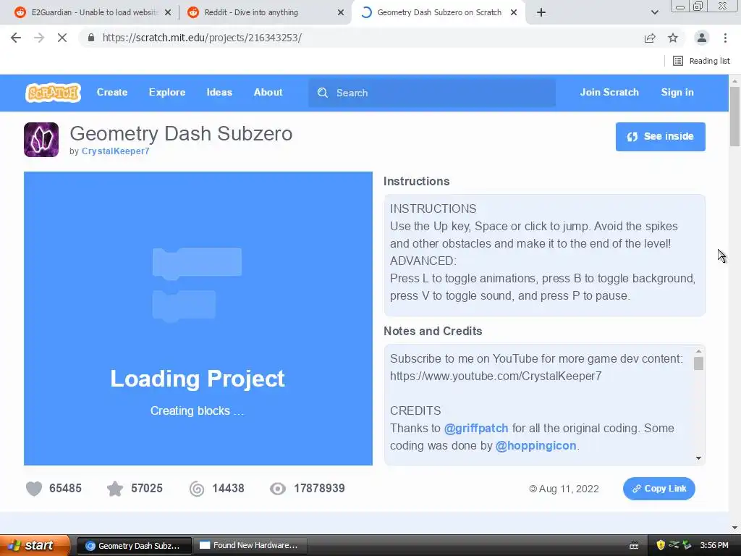This screenshot has height=556, width=741.
Task: Click the on-screen keyboard tray icon
Action: pos(634,546)
